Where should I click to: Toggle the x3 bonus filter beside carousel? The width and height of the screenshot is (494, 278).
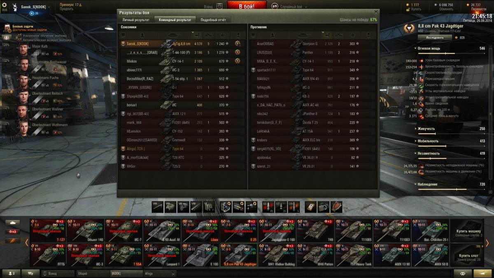coord(13,231)
